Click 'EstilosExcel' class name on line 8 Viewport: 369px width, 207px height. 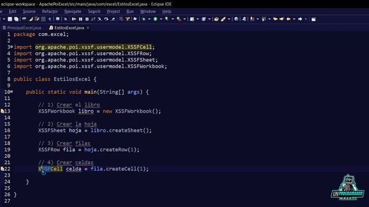pyautogui.click(x=72, y=79)
